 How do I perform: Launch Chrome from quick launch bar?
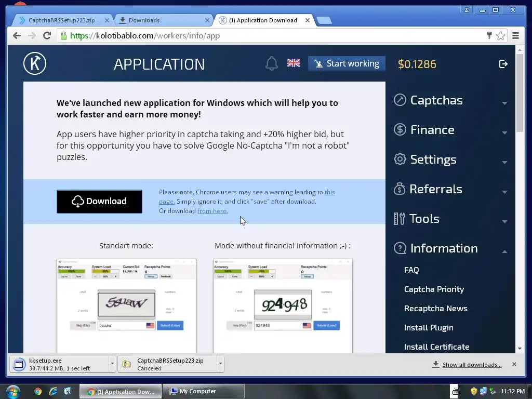[x=38, y=391]
